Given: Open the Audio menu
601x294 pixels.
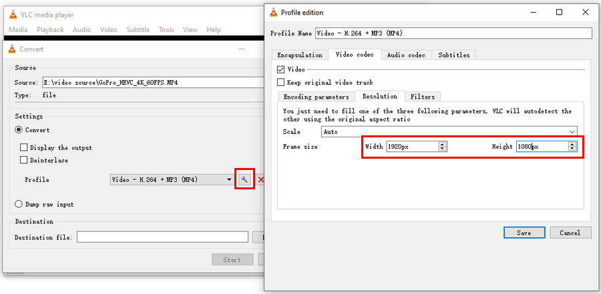Looking at the screenshot, I should [x=81, y=29].
